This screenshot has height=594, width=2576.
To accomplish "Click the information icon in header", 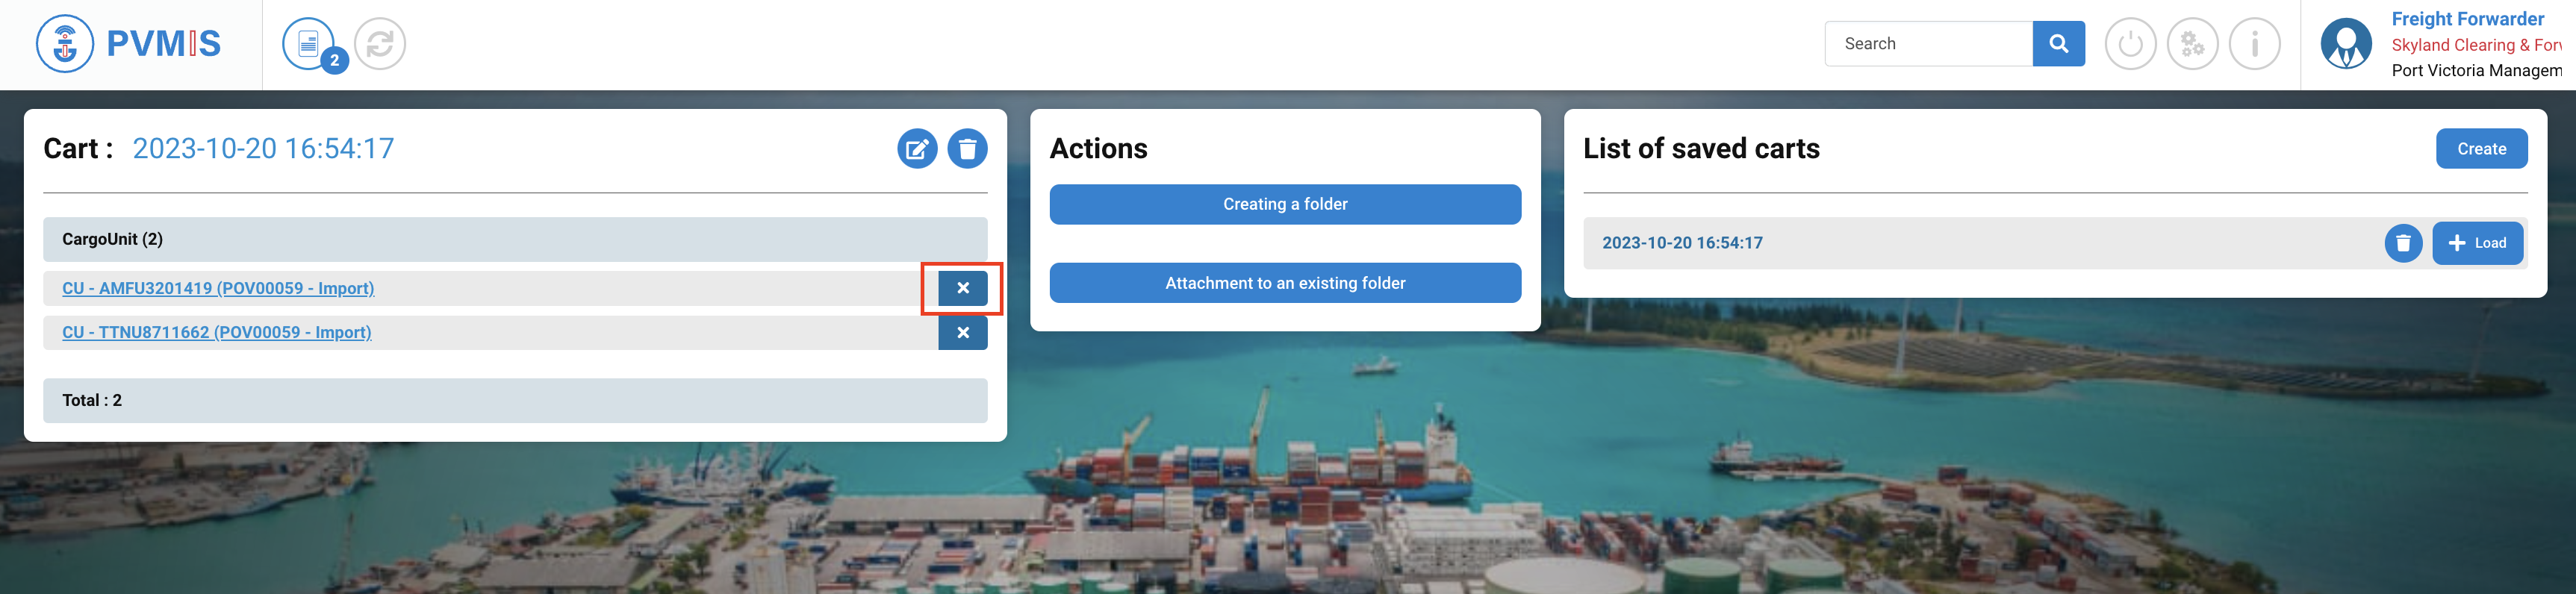I will pos(2254,44).
